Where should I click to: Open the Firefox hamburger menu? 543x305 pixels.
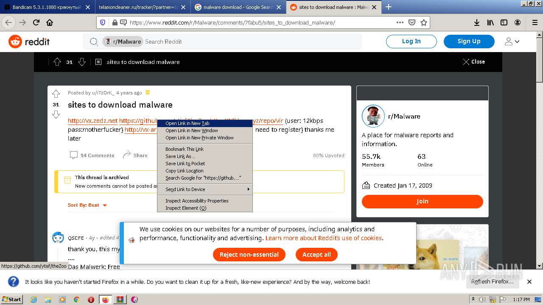point(535,22)
